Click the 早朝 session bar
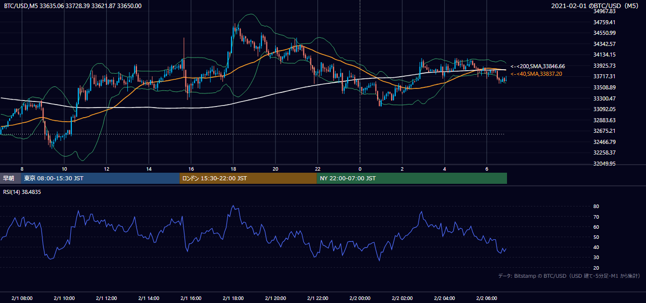Screen dimensions: 646x303 10,178
